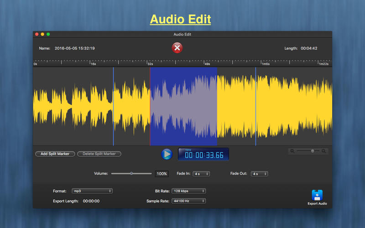Click the blue split marker near 1m5s
365x228 pixels.
pyautogui.click(x=255, y=106)
